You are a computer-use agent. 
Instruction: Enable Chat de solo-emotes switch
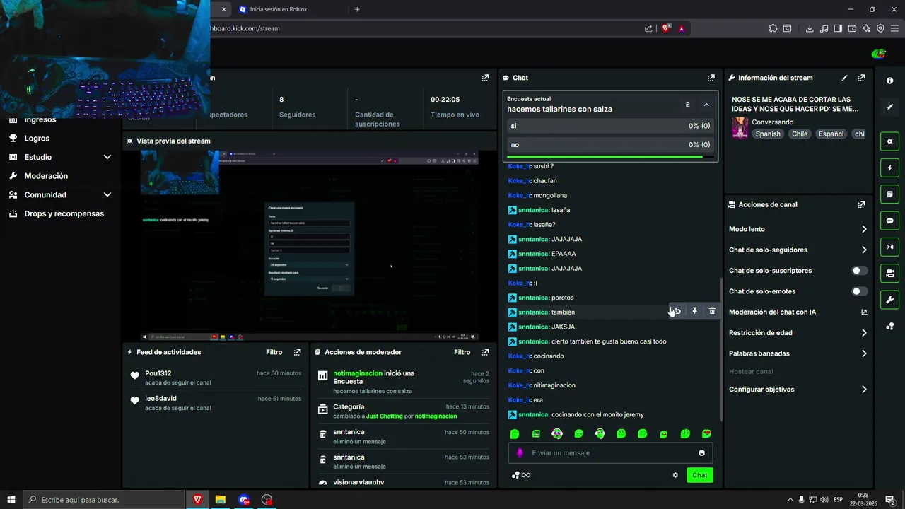(x=859, y=291)
